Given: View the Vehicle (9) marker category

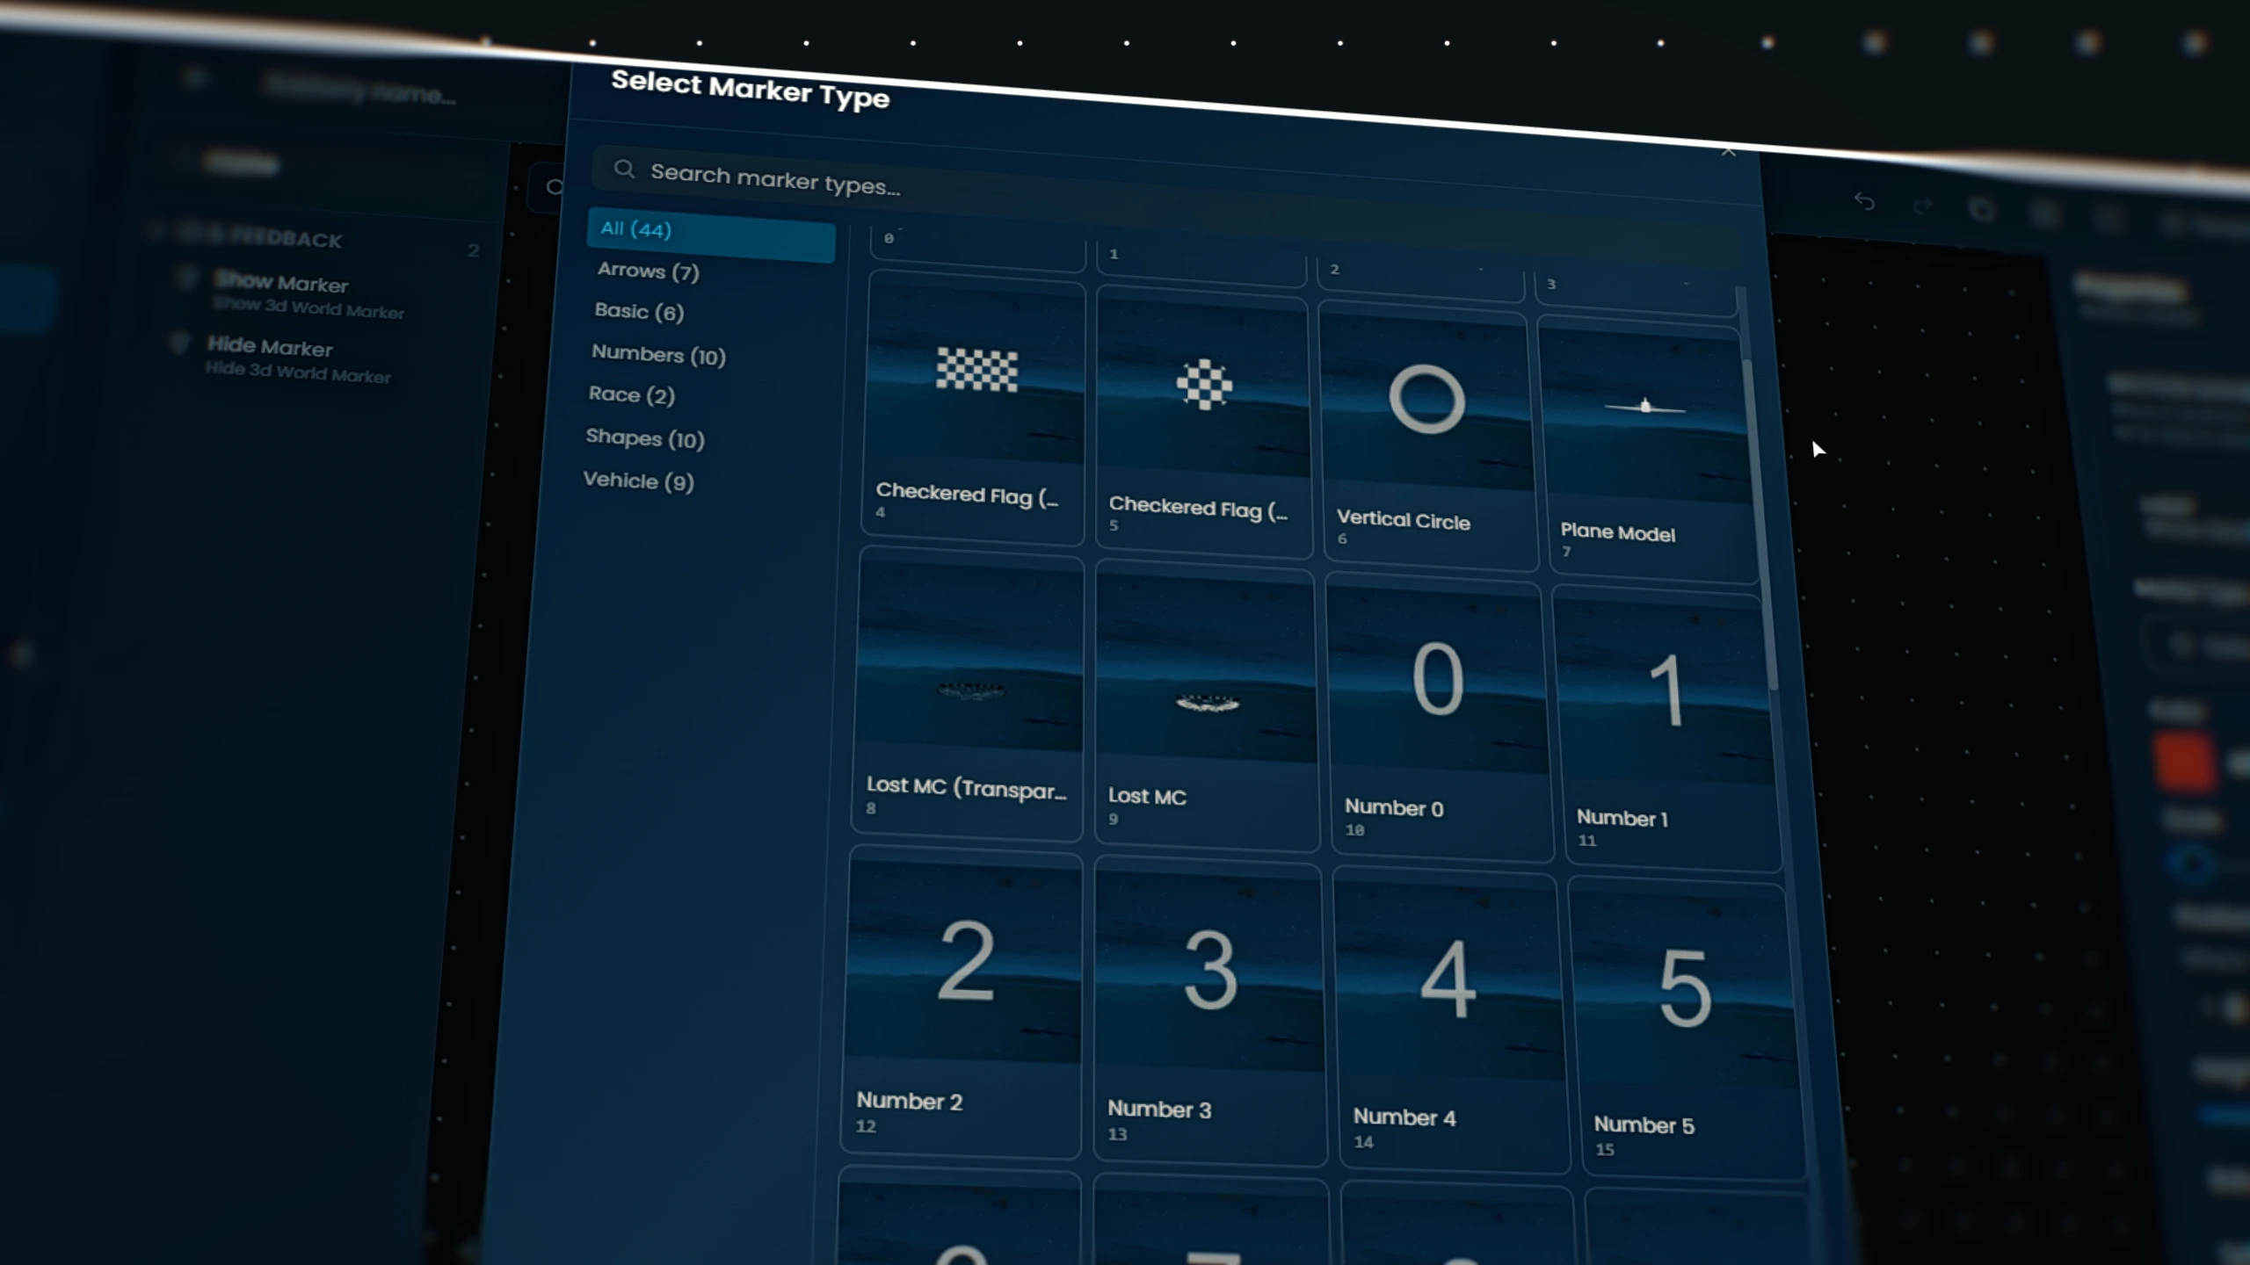Looking at the screenshot, I should pyautogui.click(x=638, y=481).
